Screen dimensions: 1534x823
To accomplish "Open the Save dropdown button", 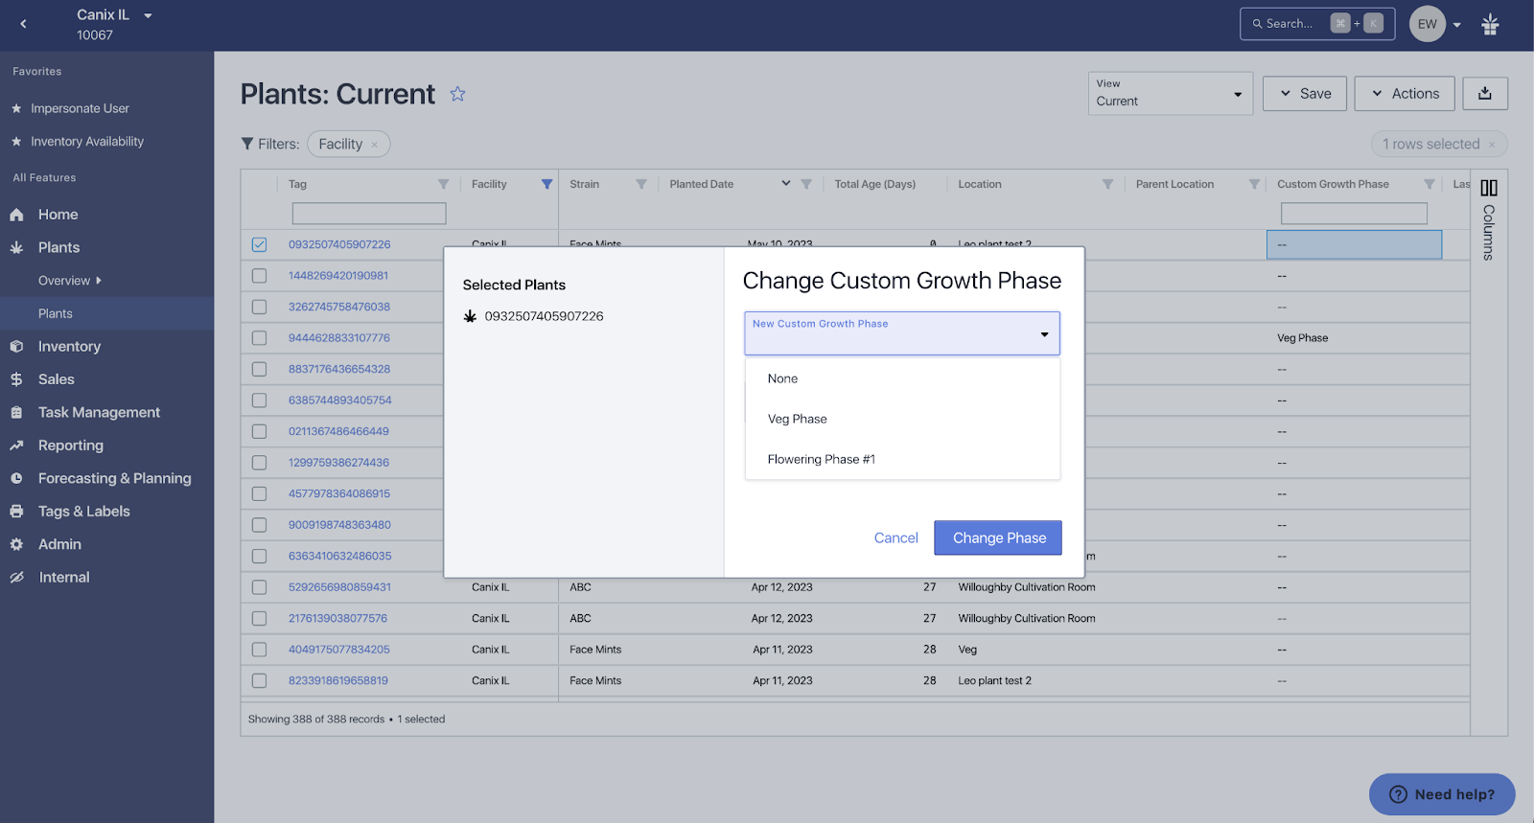I will (x=1305, y=94).
